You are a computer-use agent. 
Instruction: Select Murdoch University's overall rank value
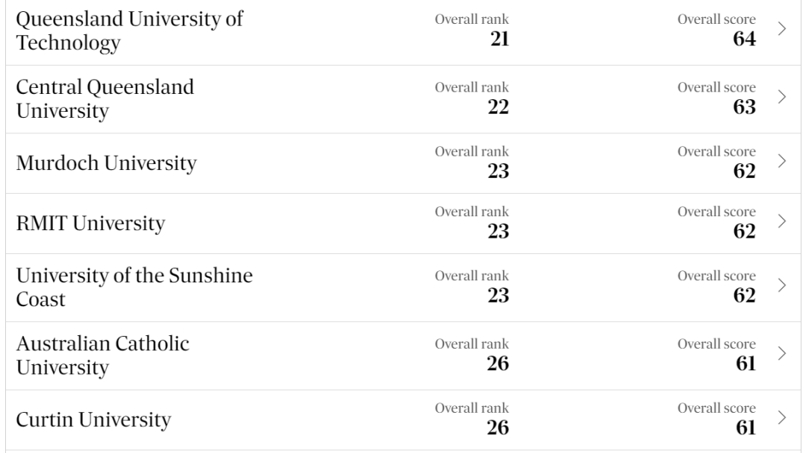click(499, 171)
